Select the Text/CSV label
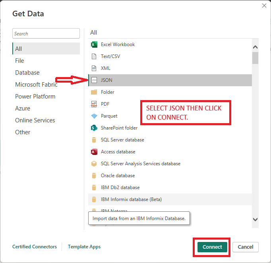 click(110, 56)
